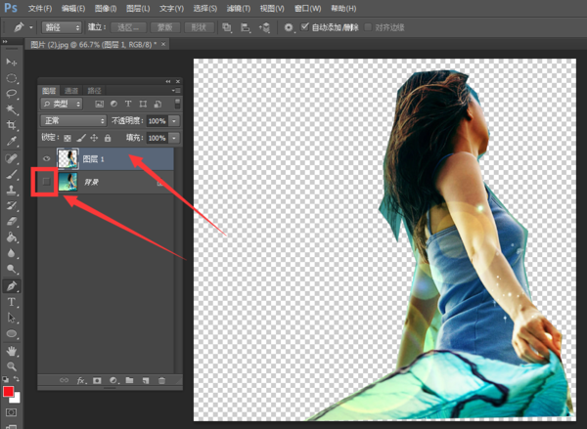Open path alignment options icon
The image size is (587, 429).
pos(246,27)
